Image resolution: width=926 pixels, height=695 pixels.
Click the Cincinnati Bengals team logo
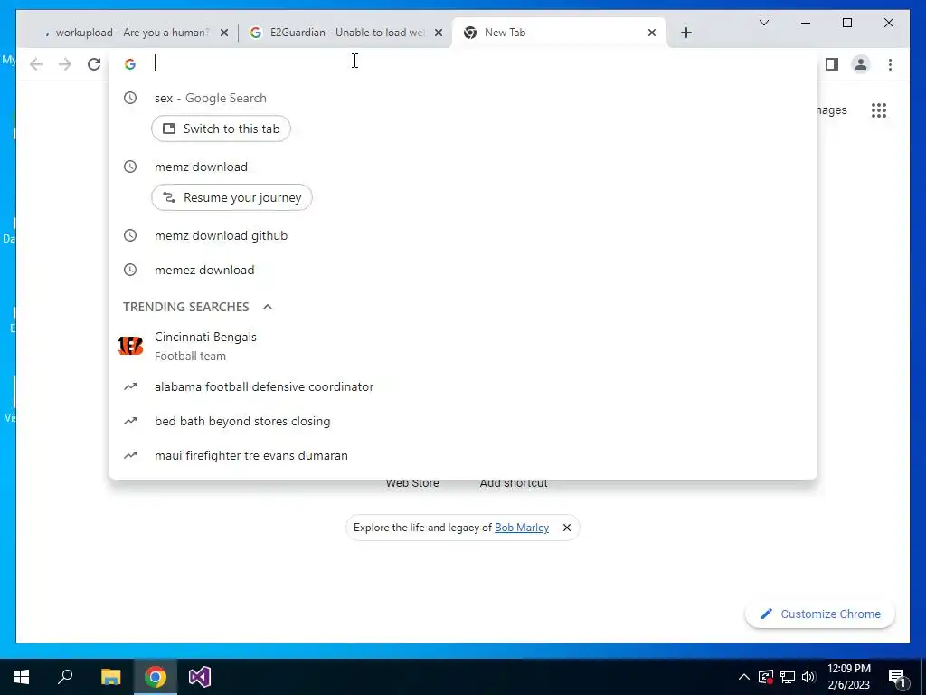pos(130,346)
